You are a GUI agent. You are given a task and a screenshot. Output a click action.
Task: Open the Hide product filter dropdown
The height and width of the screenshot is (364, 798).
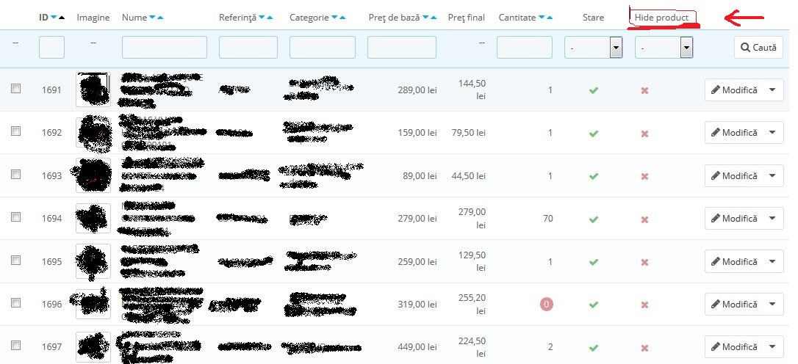(664, 48)
